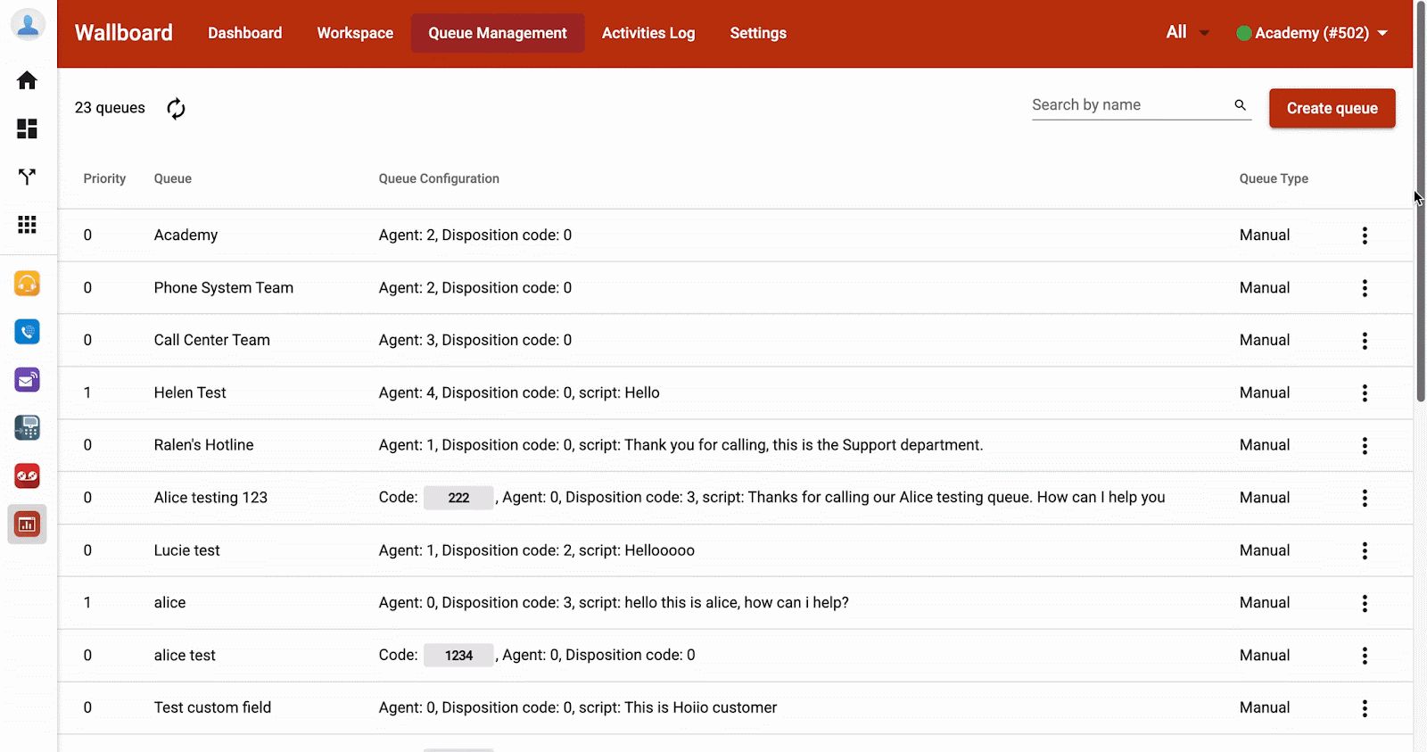Open more options for Academy queue

tap(1365, 236)
